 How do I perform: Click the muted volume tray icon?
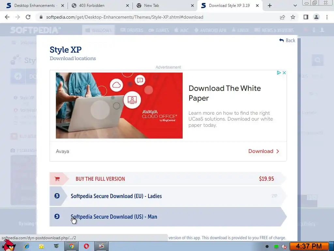[x=284, y=246]
